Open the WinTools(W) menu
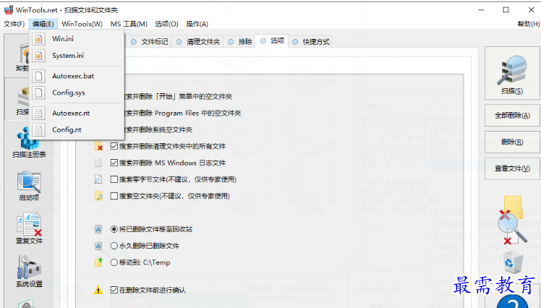This screenshot has width=541, height=308. click(x=82, y=24)
